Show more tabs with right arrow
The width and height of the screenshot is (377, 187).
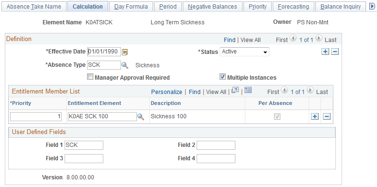372,7
